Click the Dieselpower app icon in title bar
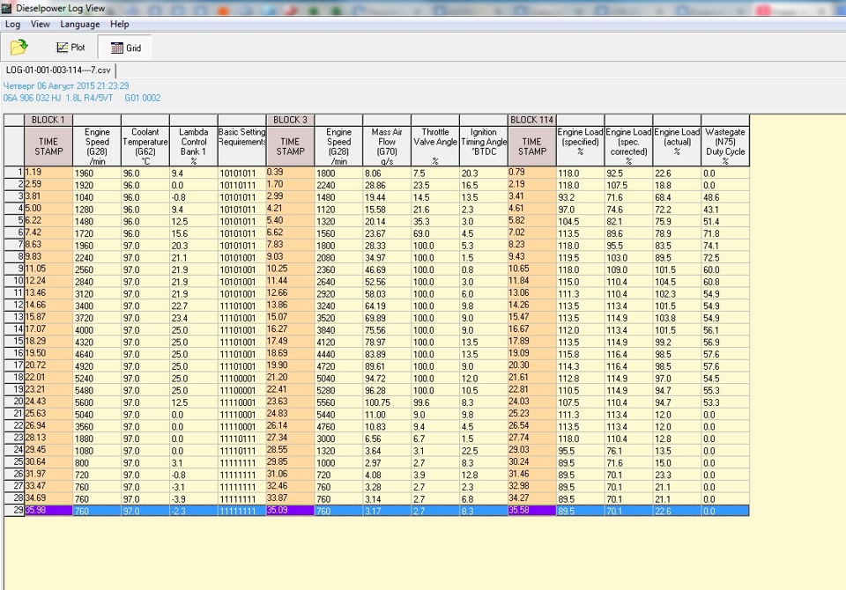The image size is (846, 590). pos(7,8)
